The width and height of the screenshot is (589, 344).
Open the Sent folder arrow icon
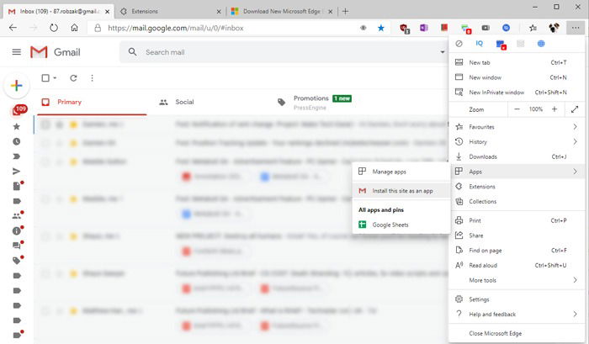pos(17,172)
